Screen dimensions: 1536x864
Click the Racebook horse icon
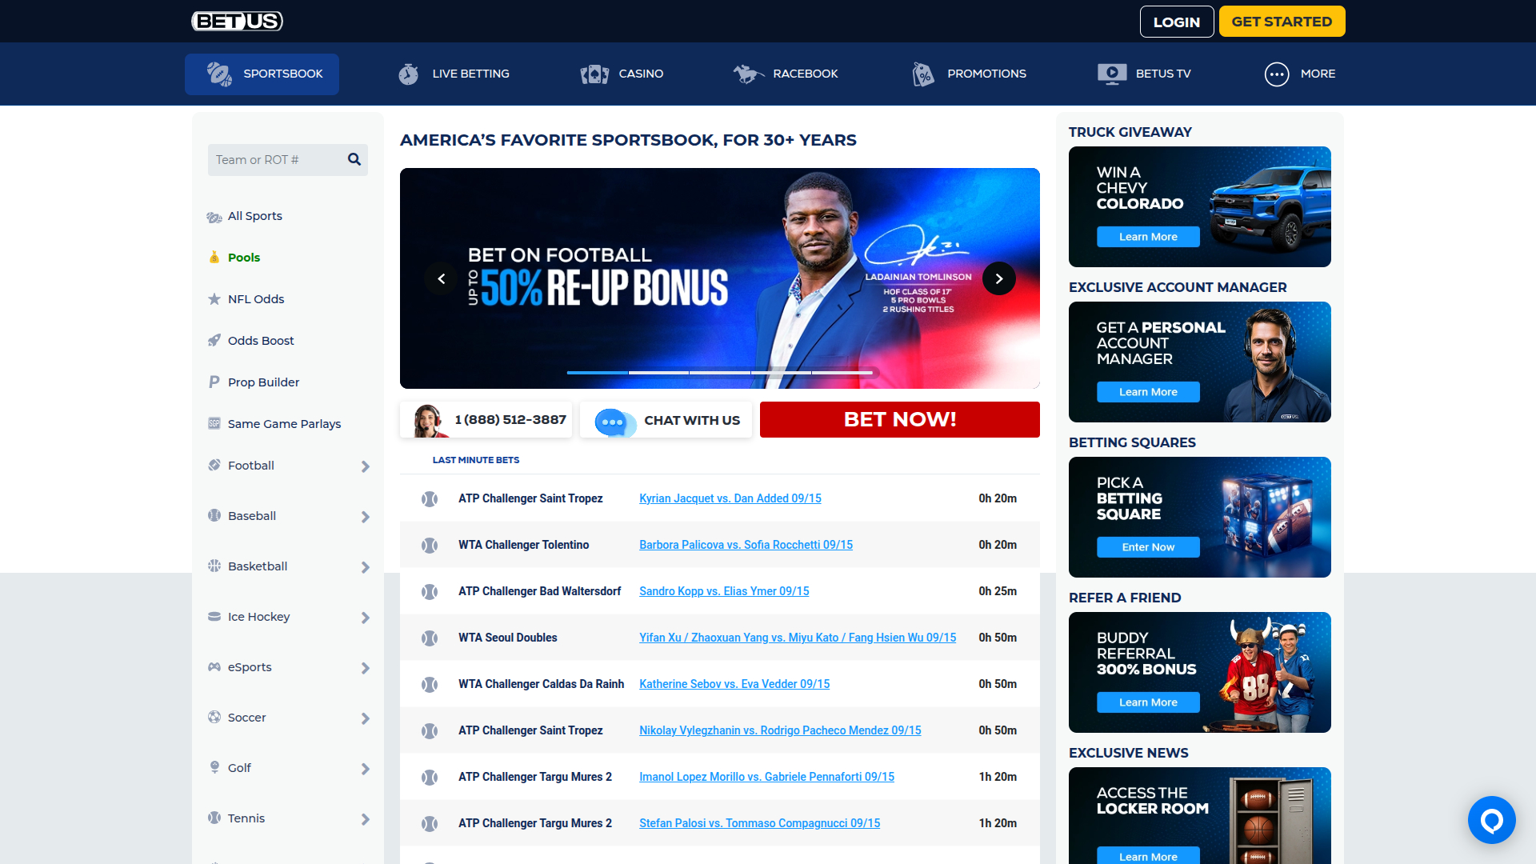747,74
